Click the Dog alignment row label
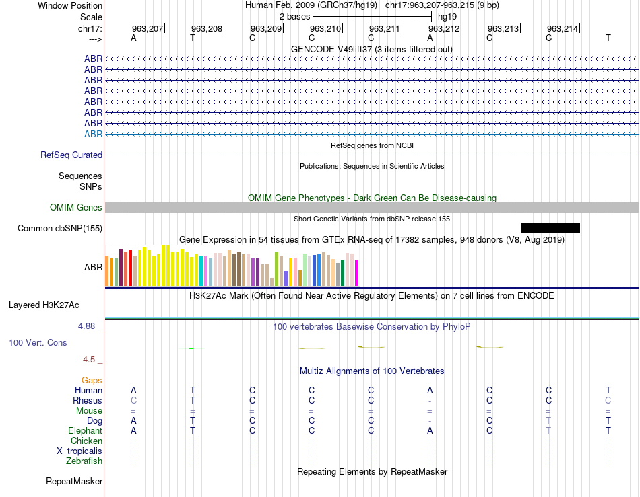Viewport: 640px width, 497px height. click(94, 420)
